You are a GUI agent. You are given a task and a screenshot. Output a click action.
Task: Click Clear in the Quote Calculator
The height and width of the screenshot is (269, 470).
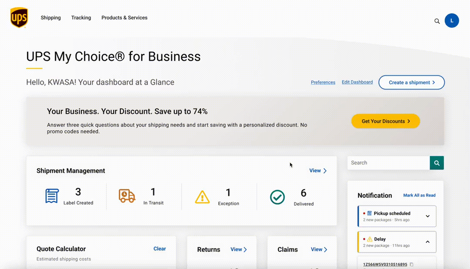(160, 249)
